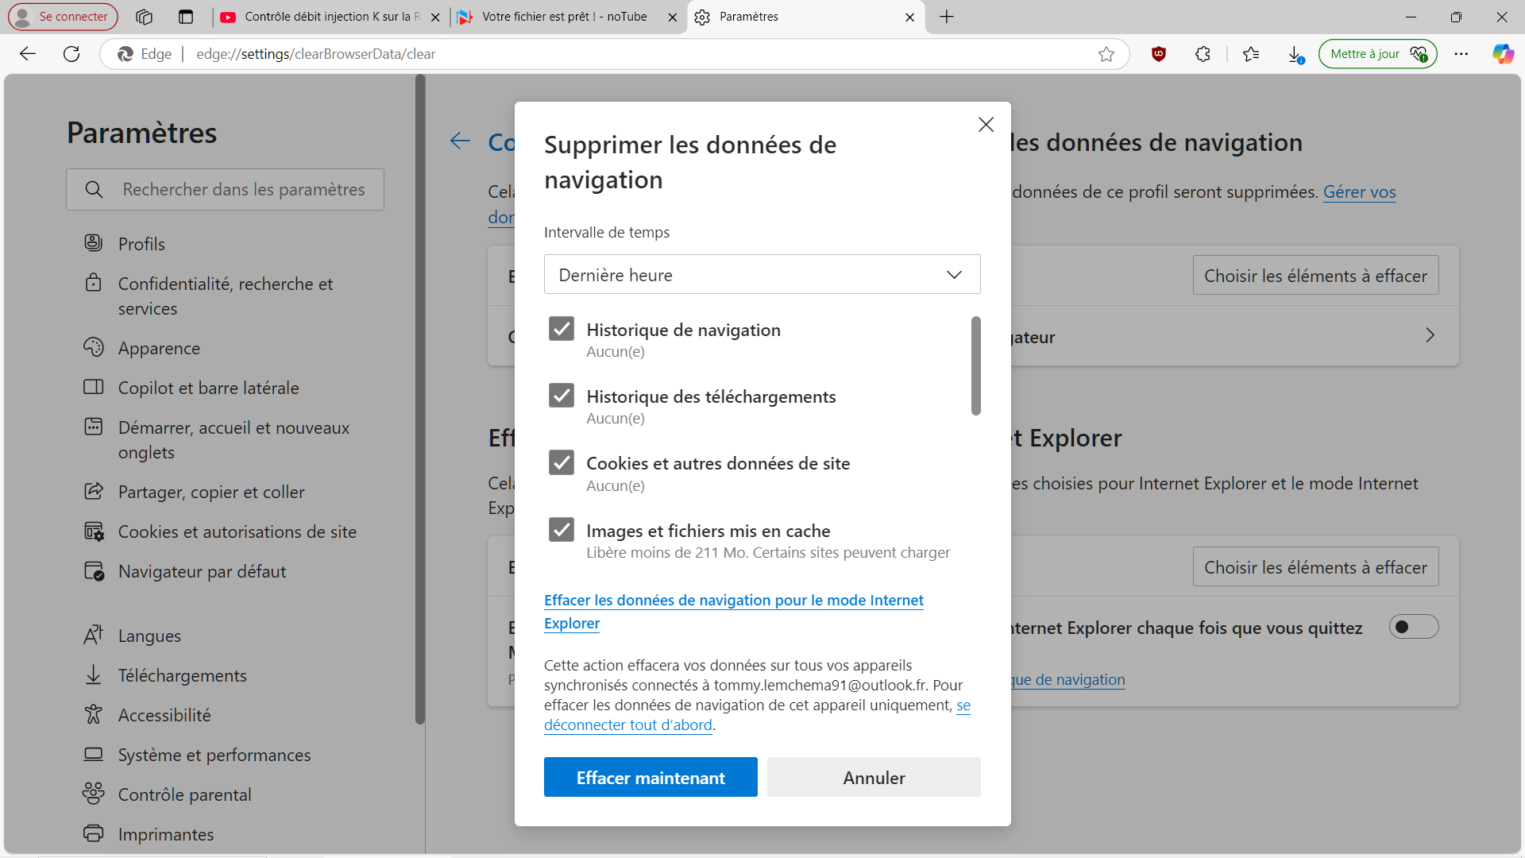Click the se déconnecter tout d'abord link
The image size is (1525, 858).
click(x=627, y=725)
